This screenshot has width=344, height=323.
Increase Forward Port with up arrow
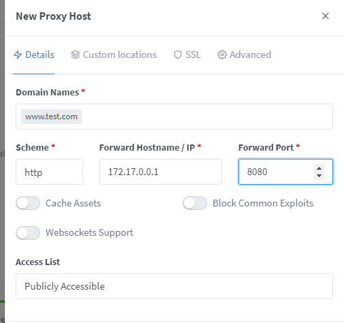319,168
